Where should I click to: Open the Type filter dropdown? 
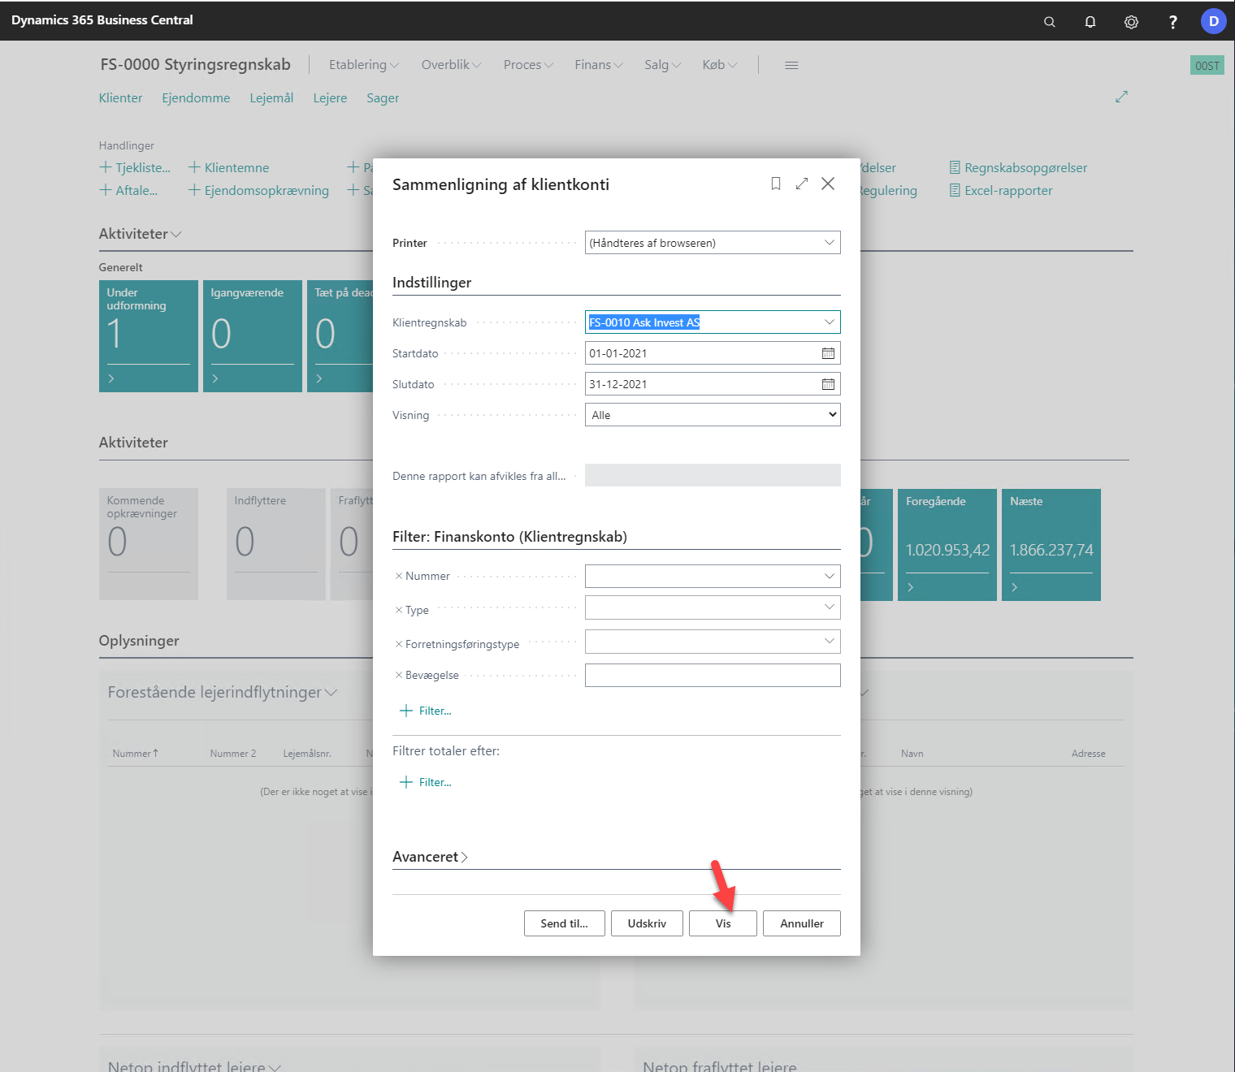tap(830, 607)
